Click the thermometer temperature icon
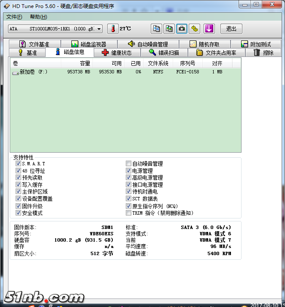The width and height of the screenshot is (285, 307). click(113, 29)
